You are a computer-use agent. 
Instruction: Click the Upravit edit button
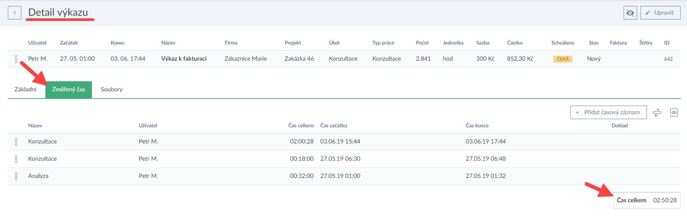click(x=660, y=13)
